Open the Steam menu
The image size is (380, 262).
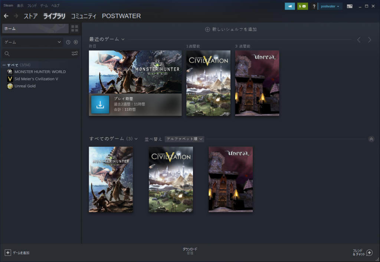pos(8,5)
